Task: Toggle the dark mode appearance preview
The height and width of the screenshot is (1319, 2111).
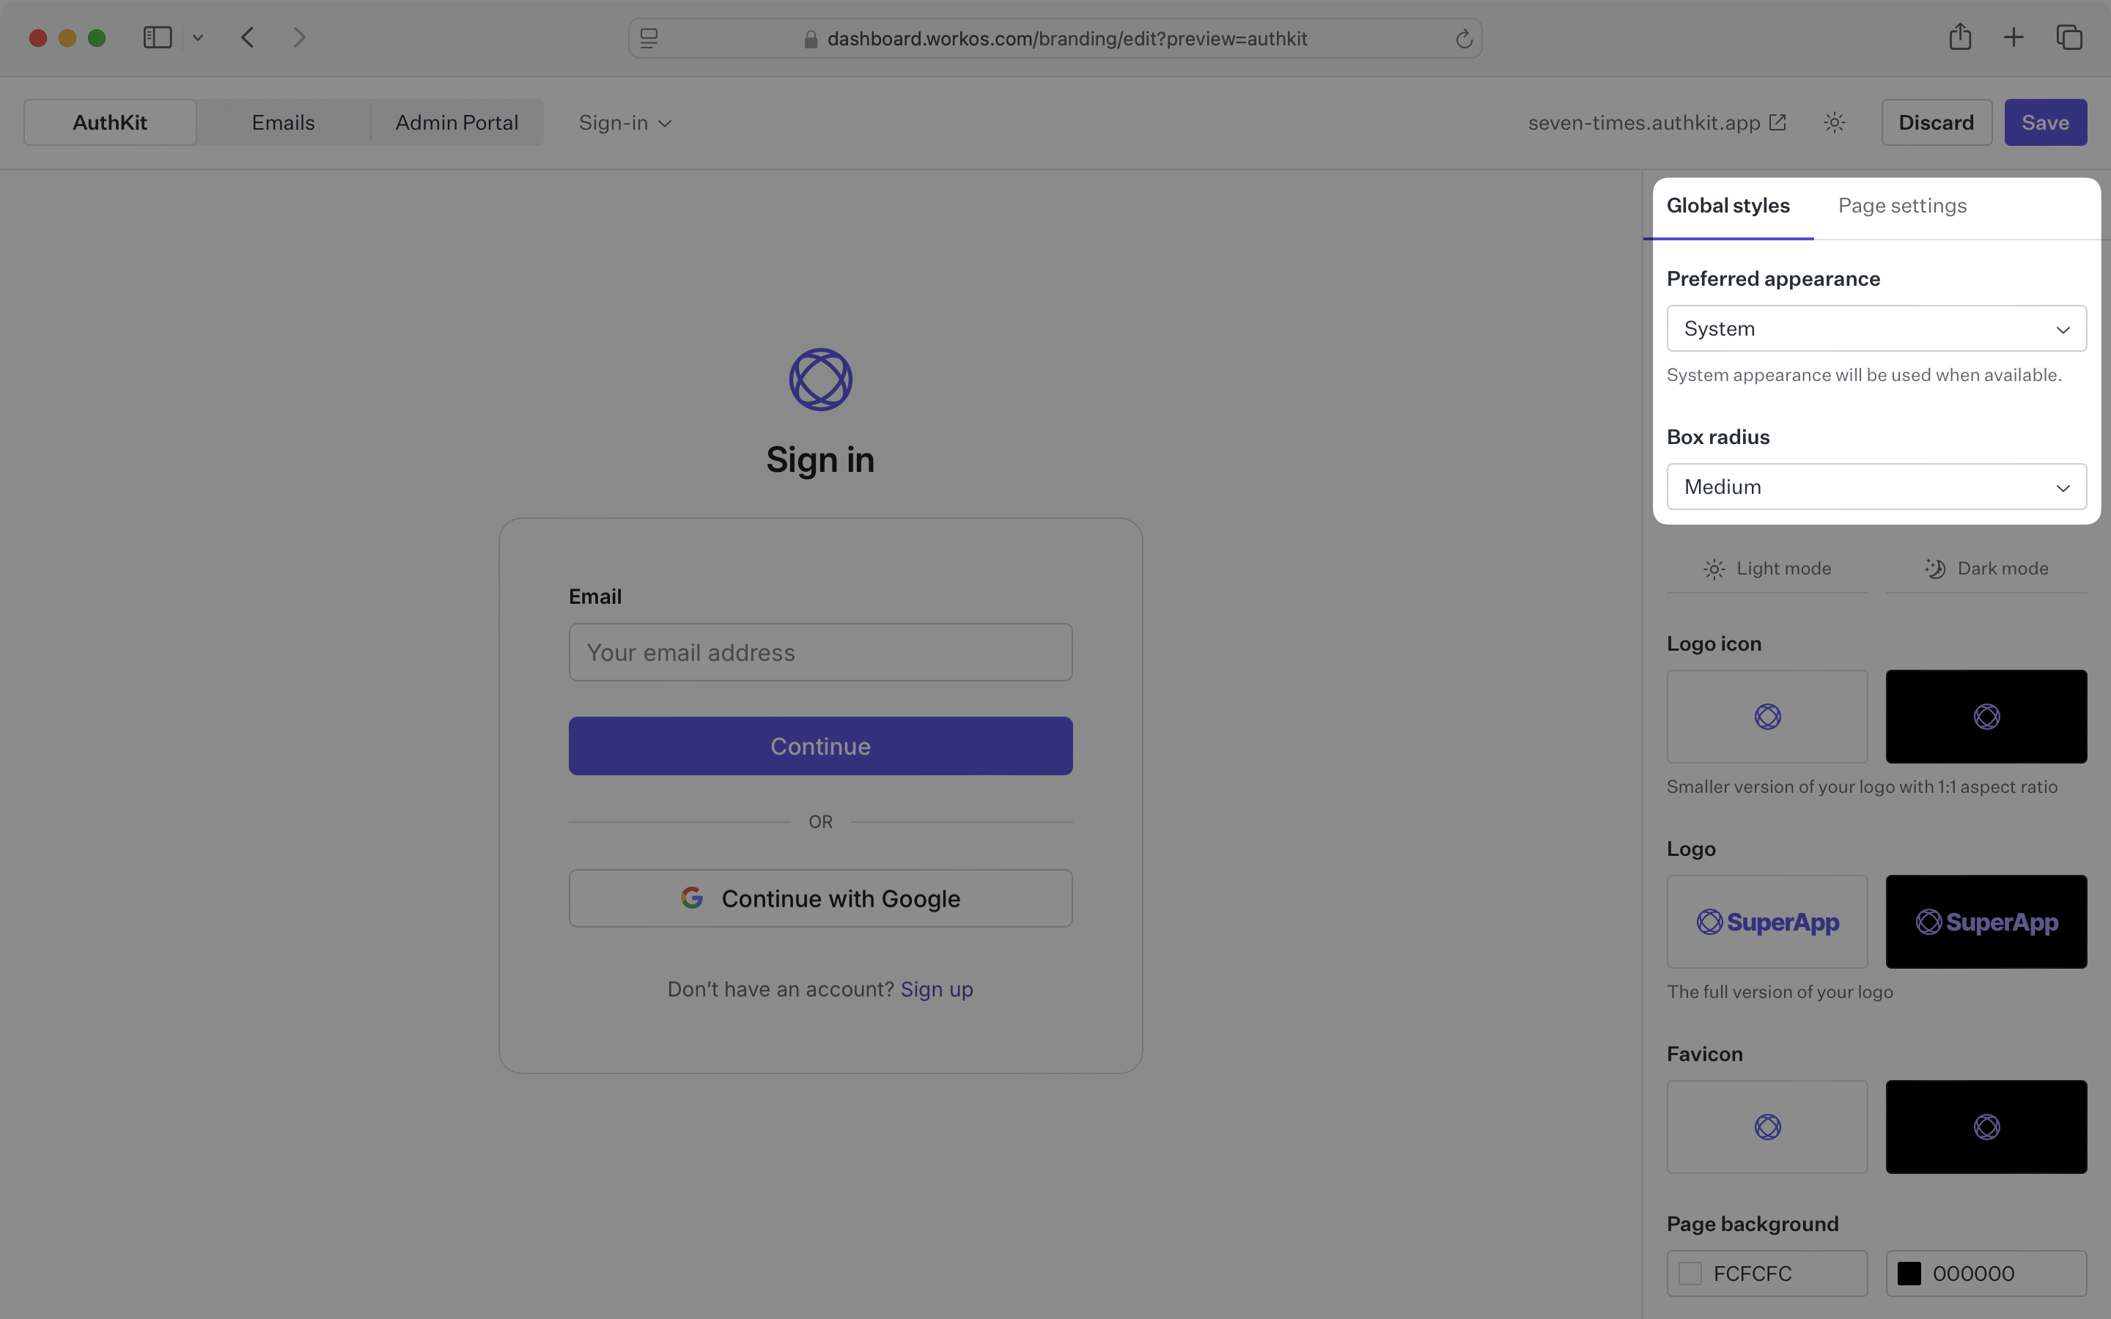Action: [1985, 569]
